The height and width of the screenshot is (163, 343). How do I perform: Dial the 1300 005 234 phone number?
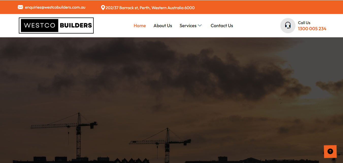point(312,29)
